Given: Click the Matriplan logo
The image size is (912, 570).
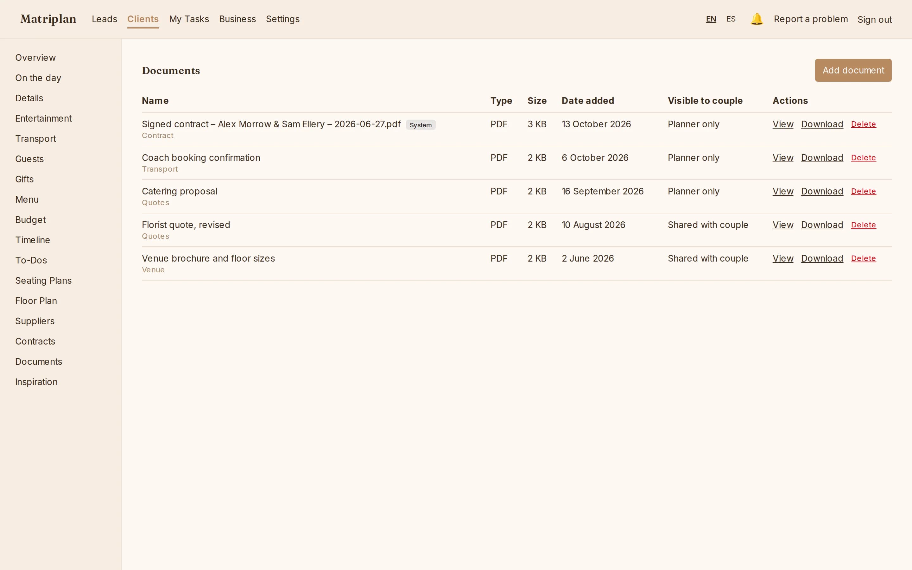Looking at the screenshot, I should (x=48, y=19).
